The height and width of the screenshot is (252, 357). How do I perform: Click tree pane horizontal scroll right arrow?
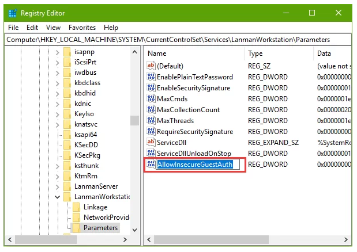tap(125, 239)
